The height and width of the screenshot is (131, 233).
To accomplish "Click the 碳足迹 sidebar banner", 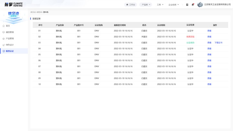I will coord(14,16).
